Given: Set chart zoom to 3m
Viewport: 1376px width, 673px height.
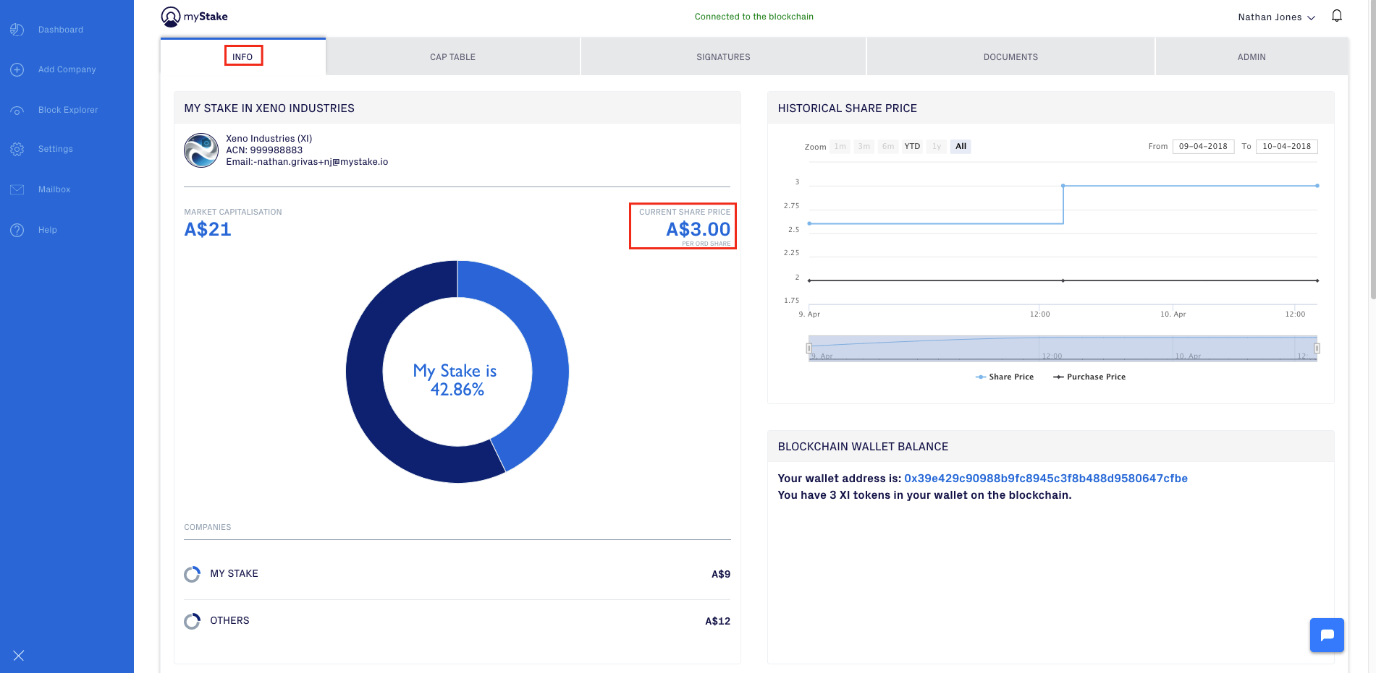Looking at the screenshot, I should point(864,146).
